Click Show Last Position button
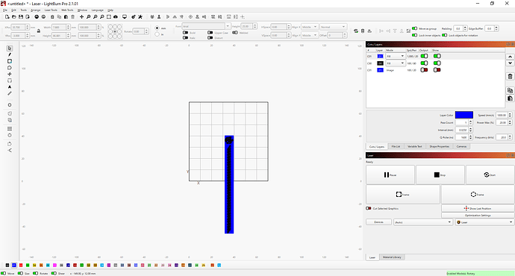 pos(478,208)
